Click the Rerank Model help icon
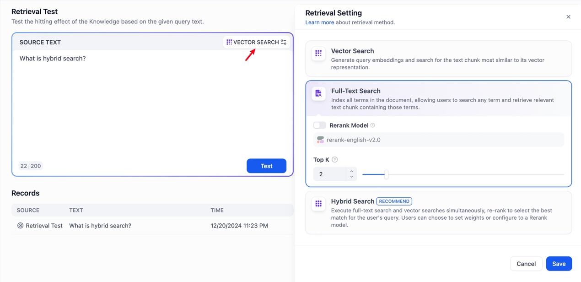This screenshot has width=581, height=282. click(x=373, y=125)
